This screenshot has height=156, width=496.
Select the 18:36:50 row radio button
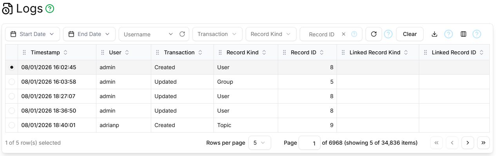click(x=12, y=111)
